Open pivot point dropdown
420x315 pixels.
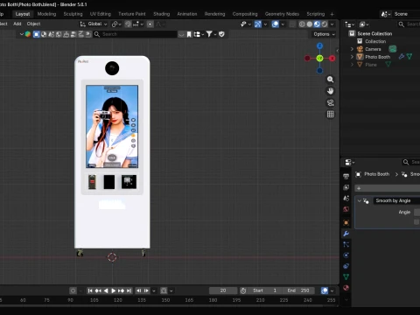(x=116, y=24)
